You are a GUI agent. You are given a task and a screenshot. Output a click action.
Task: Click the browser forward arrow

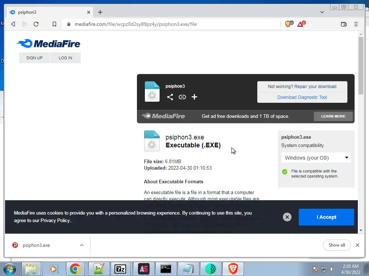point(25,24)
